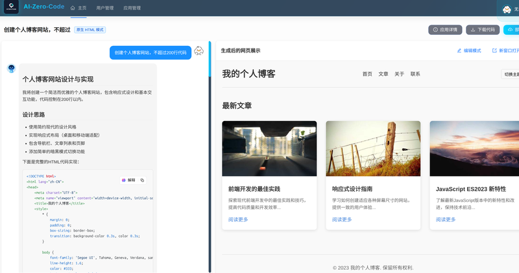Click the 设计思路 heading in chat
This screenshot has height=273, width=519.
coord(34,115)
